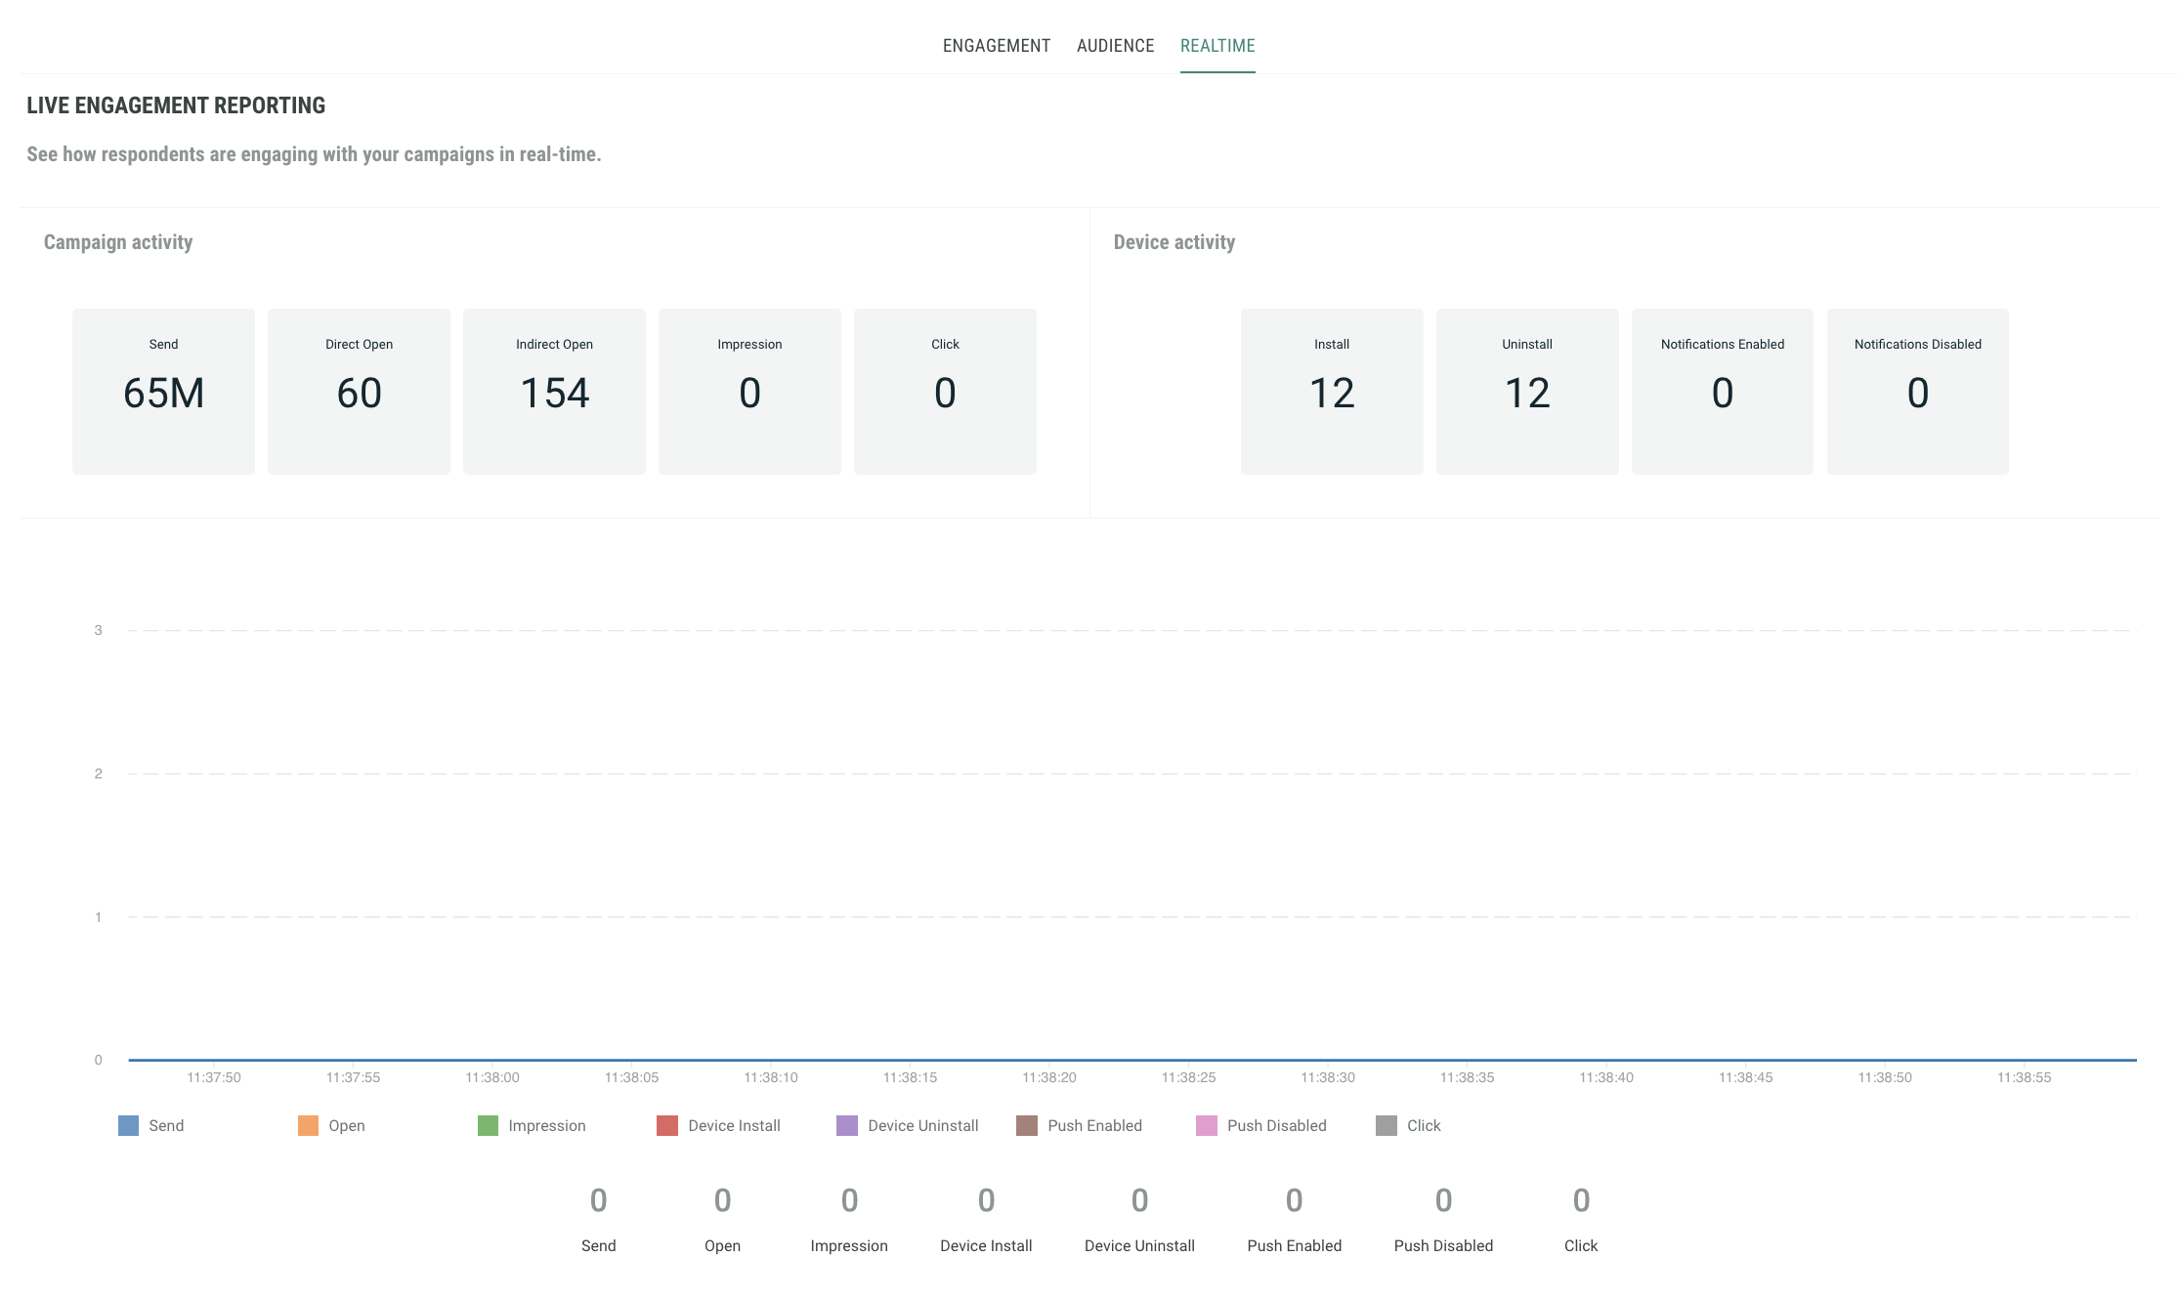Click the 11:38:20 timeline tick label
2177x1299 pixels.
[1049, 1077]
